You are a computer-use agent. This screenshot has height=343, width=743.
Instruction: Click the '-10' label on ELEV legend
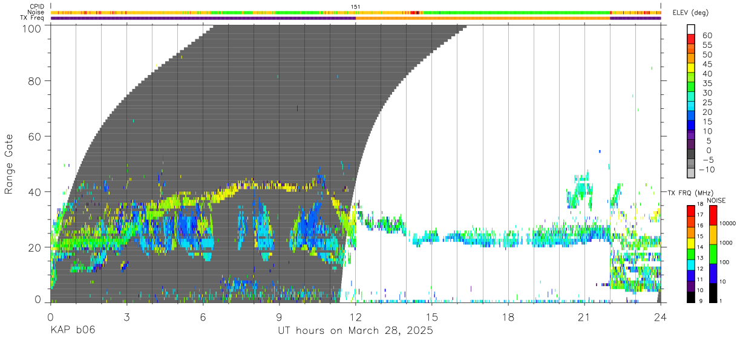[706, 169]
